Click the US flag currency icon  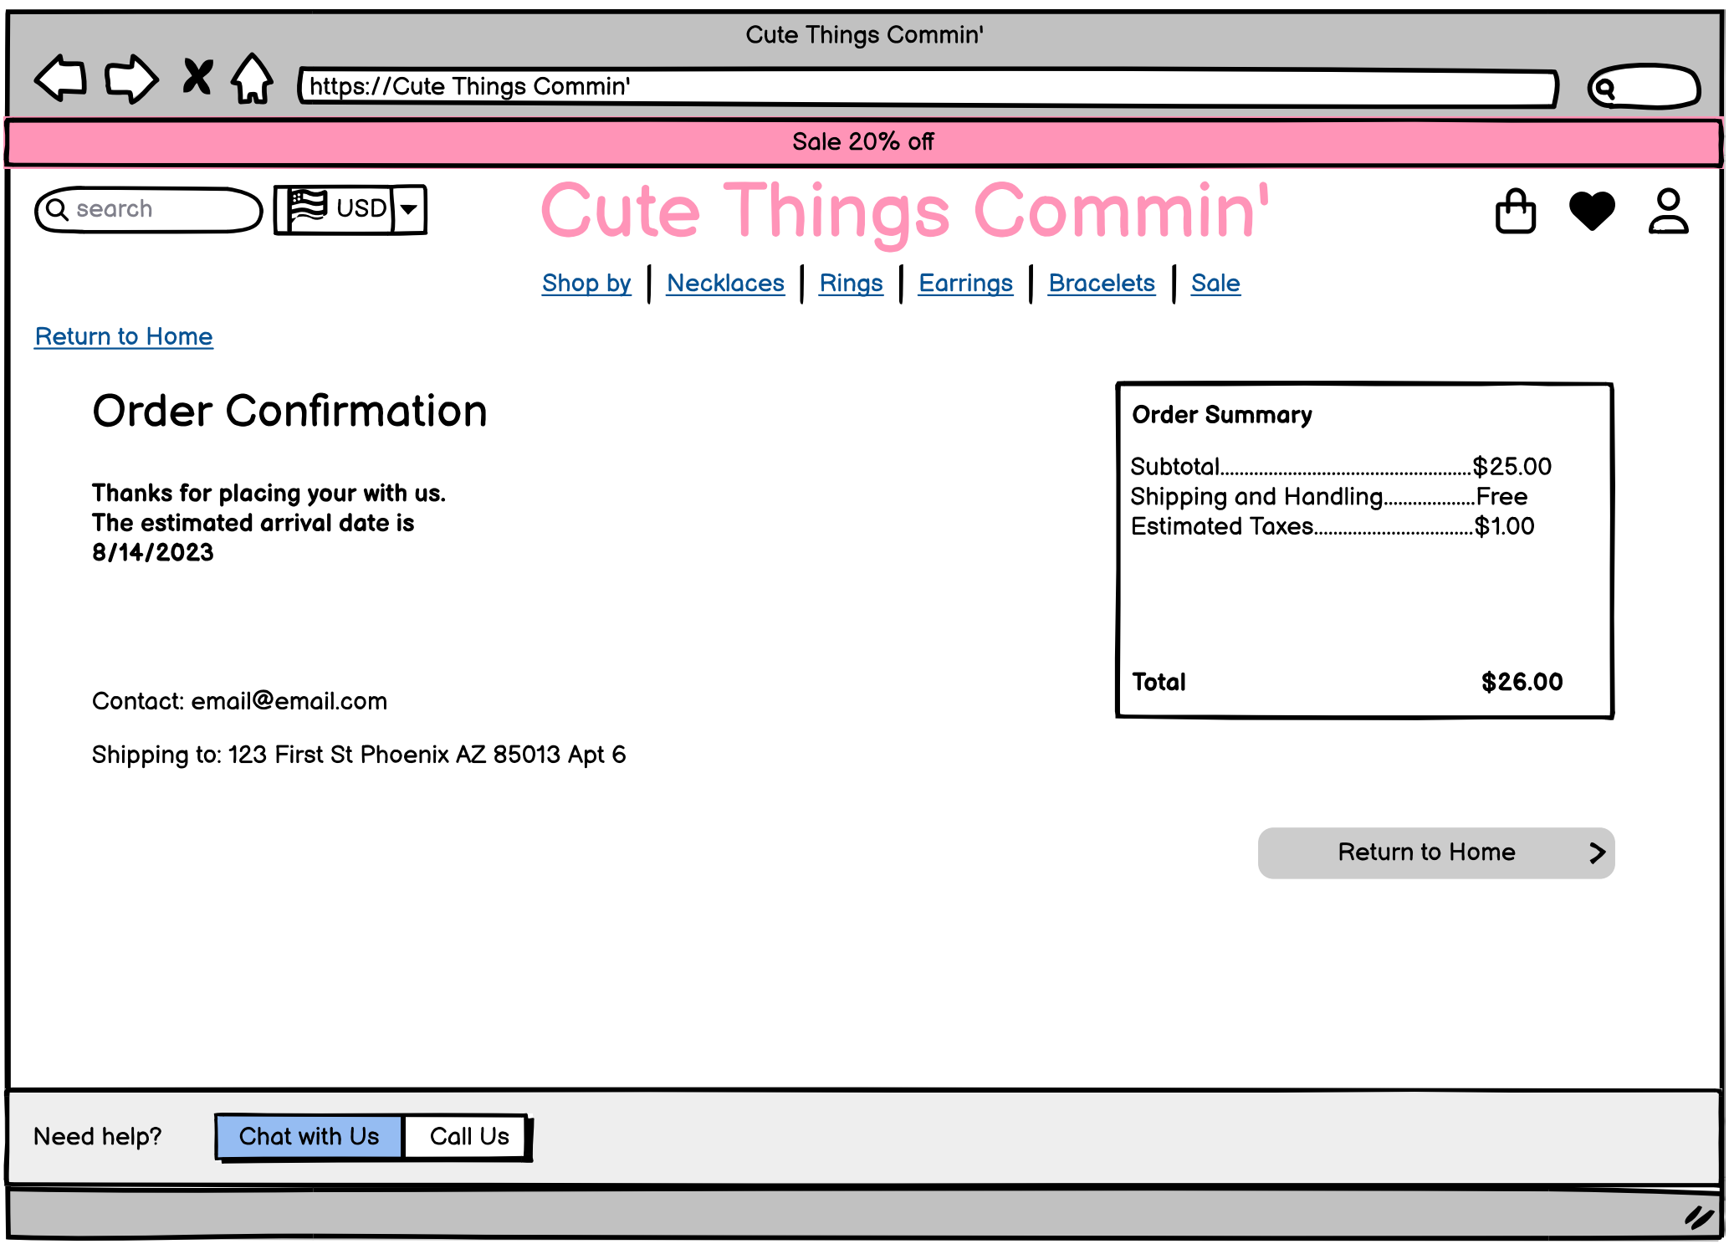point(307,208)
